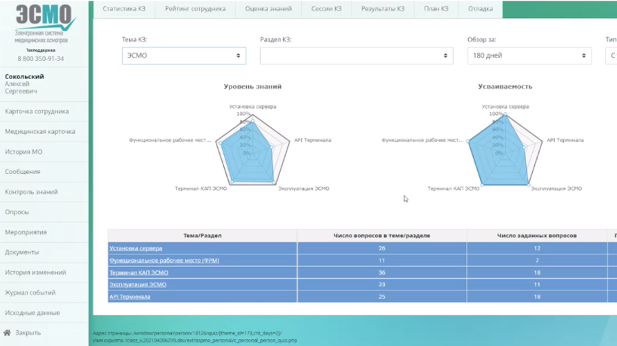Switch to the План КЗ tab
Image resolution: width=617 pixels, height=346 pixels.
tap(435, 9)
